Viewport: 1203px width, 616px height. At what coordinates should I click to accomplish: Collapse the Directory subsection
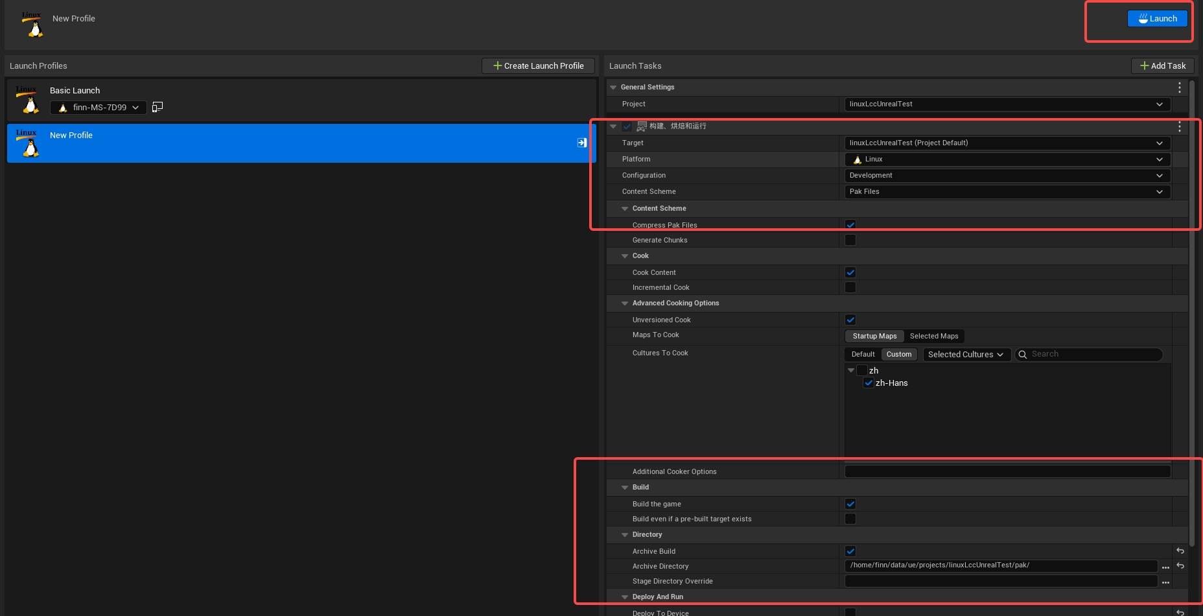[625, 535]
